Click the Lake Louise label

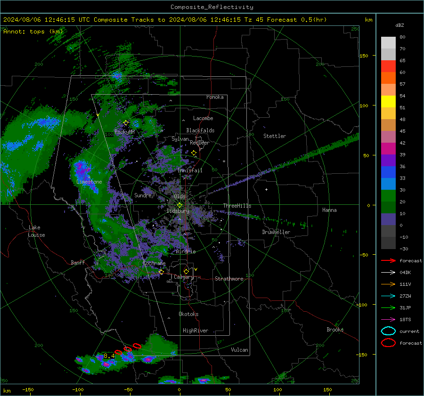[x=36, y=231]
